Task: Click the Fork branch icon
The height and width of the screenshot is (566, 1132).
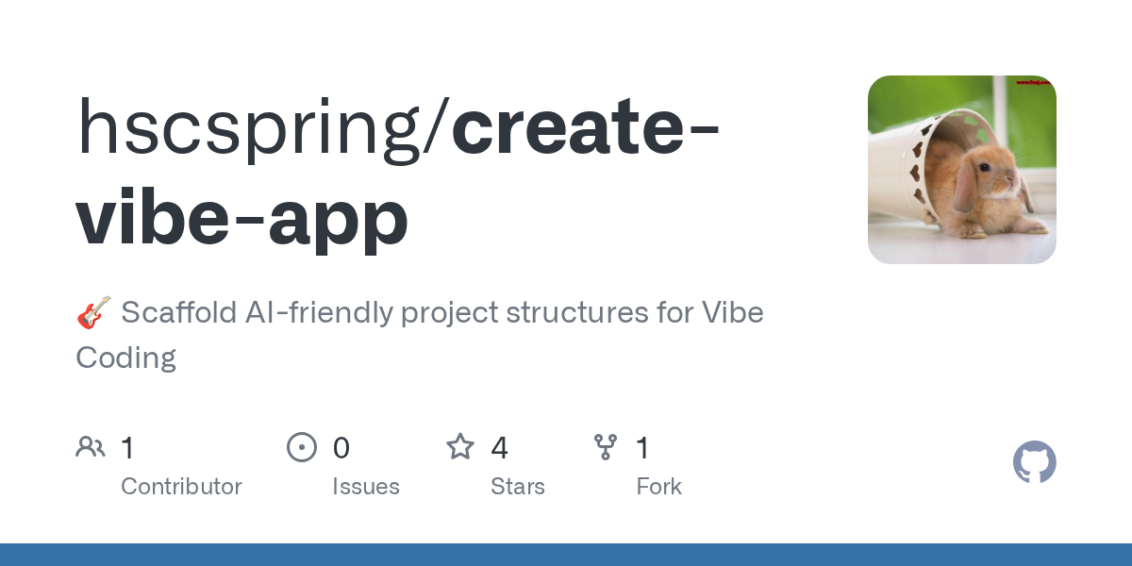Action: pyautogui.click(x=605, y=446)
